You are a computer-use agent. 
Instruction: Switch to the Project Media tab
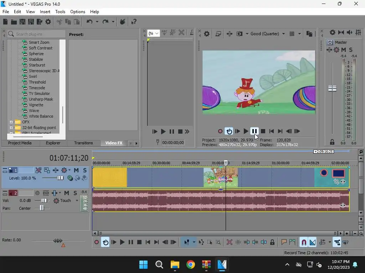[20, 143]
